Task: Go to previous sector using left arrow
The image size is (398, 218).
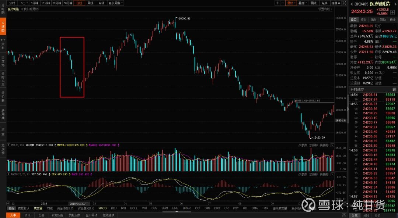Action: click(352, 4)
